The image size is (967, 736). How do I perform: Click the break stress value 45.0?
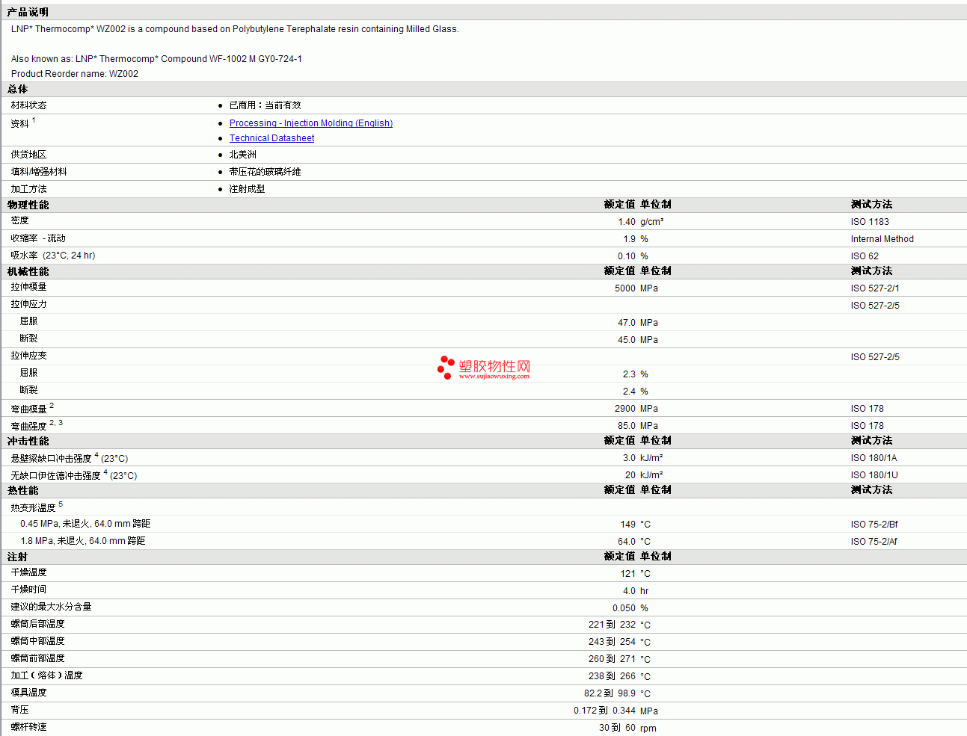pos(627,340)
